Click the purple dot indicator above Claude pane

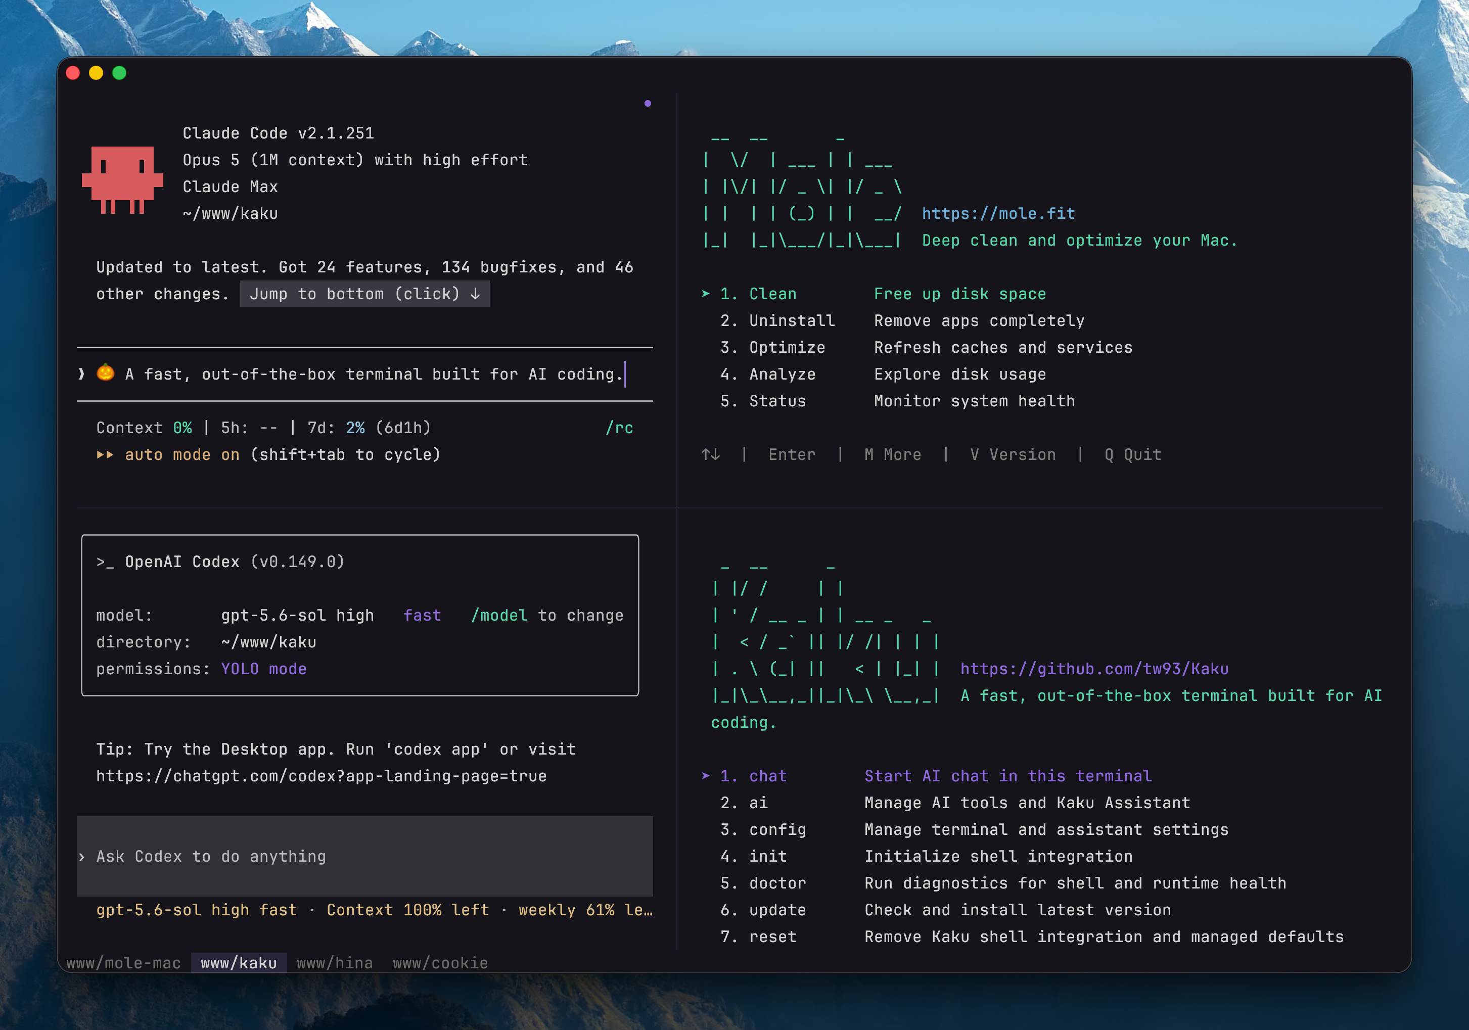click(648, 103)
